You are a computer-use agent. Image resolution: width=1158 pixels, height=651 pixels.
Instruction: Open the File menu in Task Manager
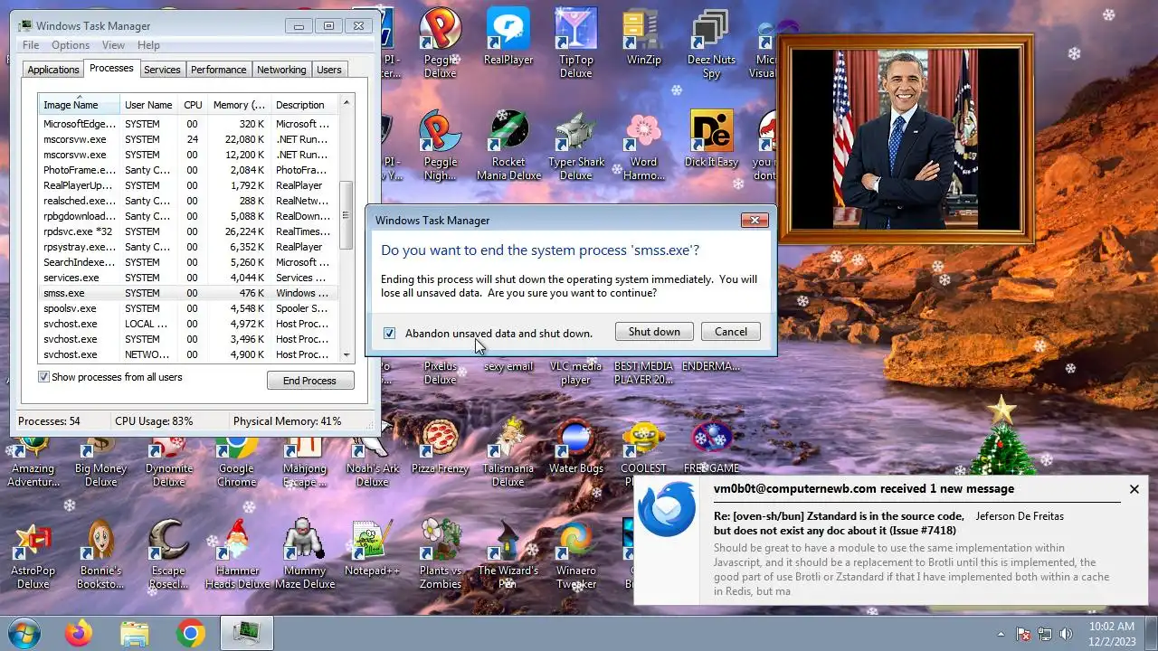click(30, 45)
